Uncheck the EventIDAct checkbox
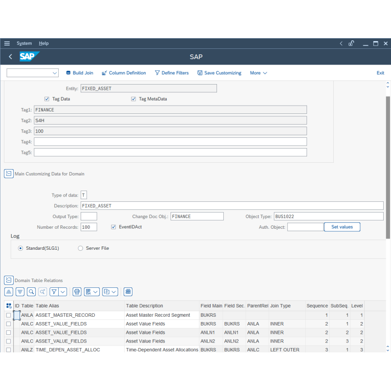Viewport: 391px width, 391px height. [113, 227]
